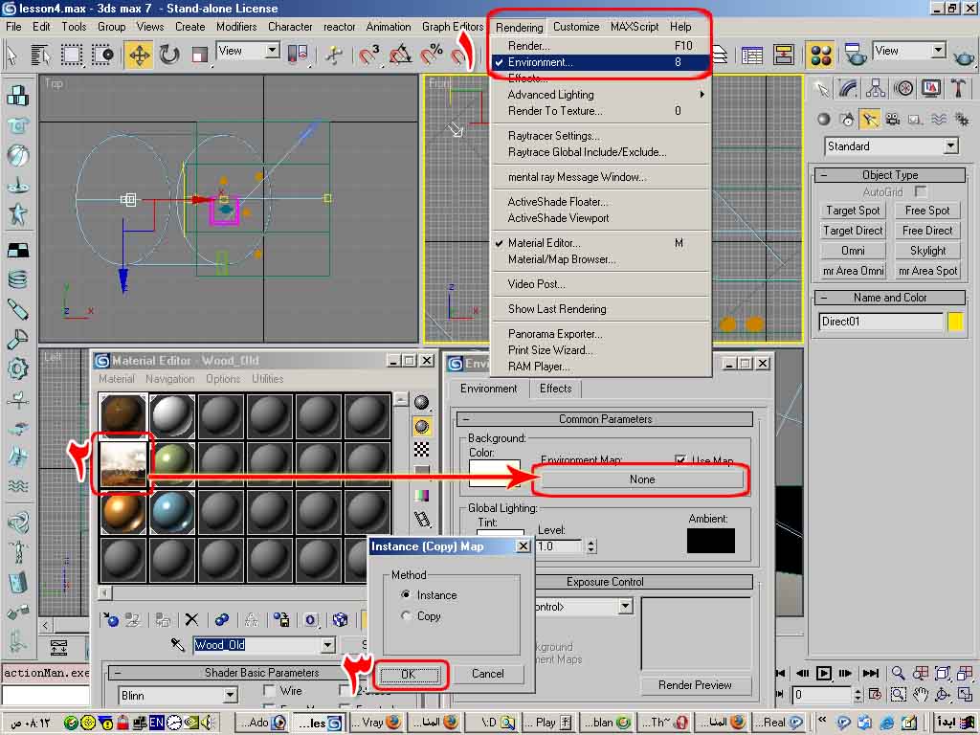
Task: Toggle sample background checker icon
Action: point(422,450)
